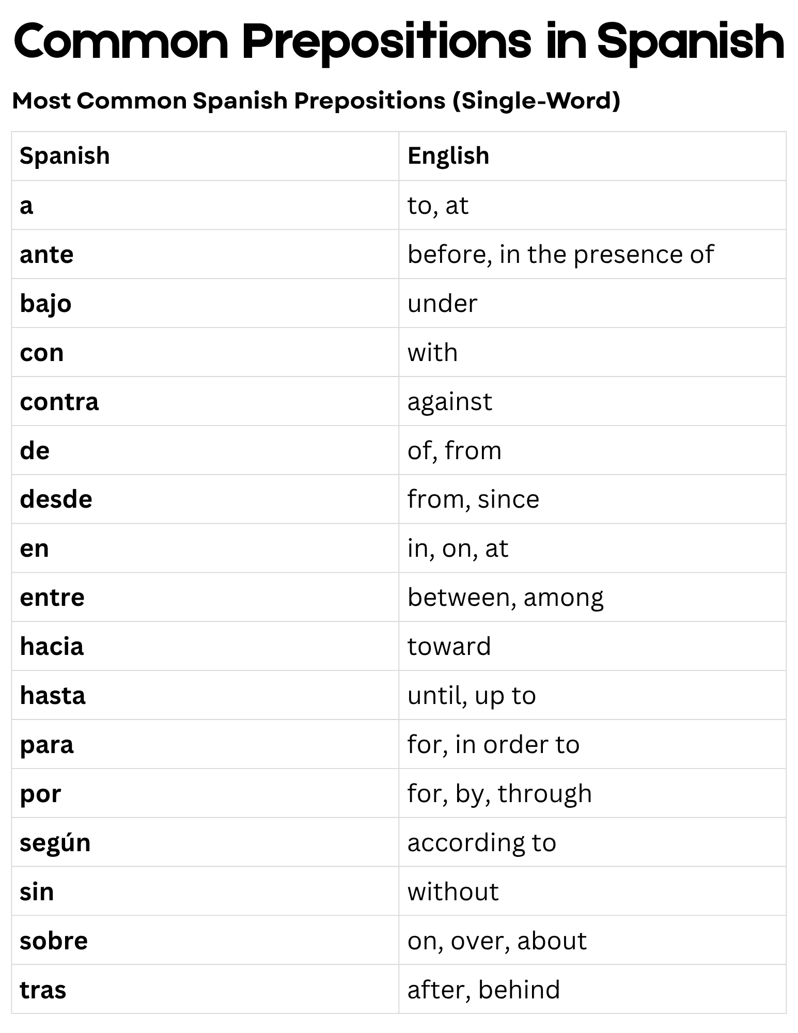
Task: Select the 'según' table cell
Action: pos(205,842)
